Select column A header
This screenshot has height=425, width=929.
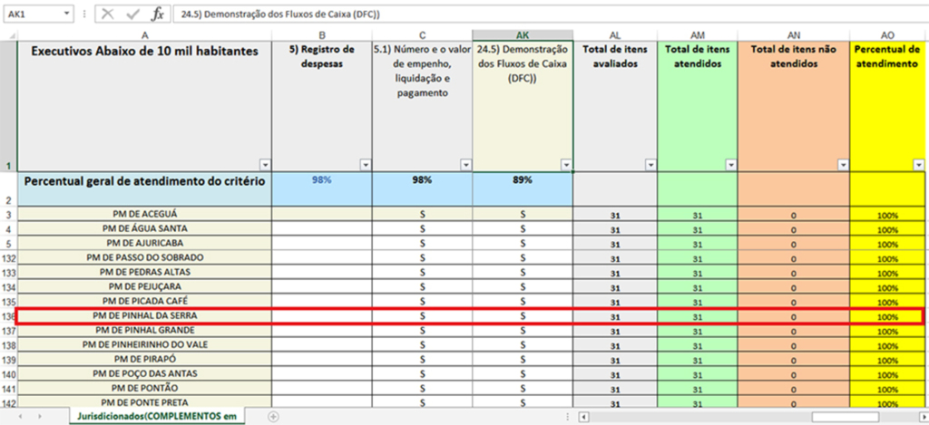pos(144,35)
